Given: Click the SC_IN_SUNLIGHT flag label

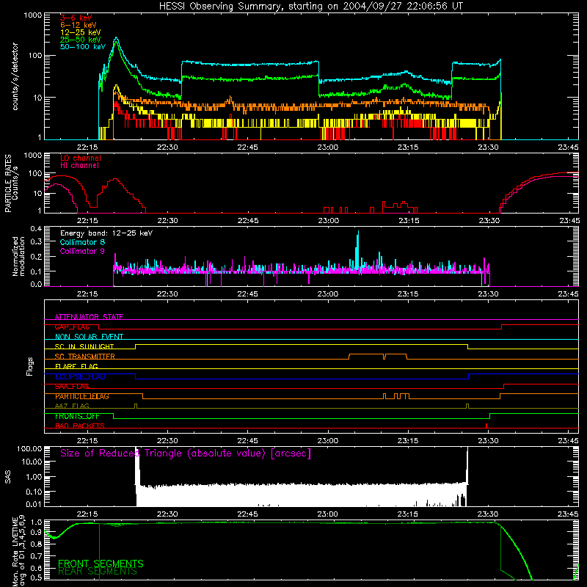Looking at the screenshot, I should click(84, 346).
